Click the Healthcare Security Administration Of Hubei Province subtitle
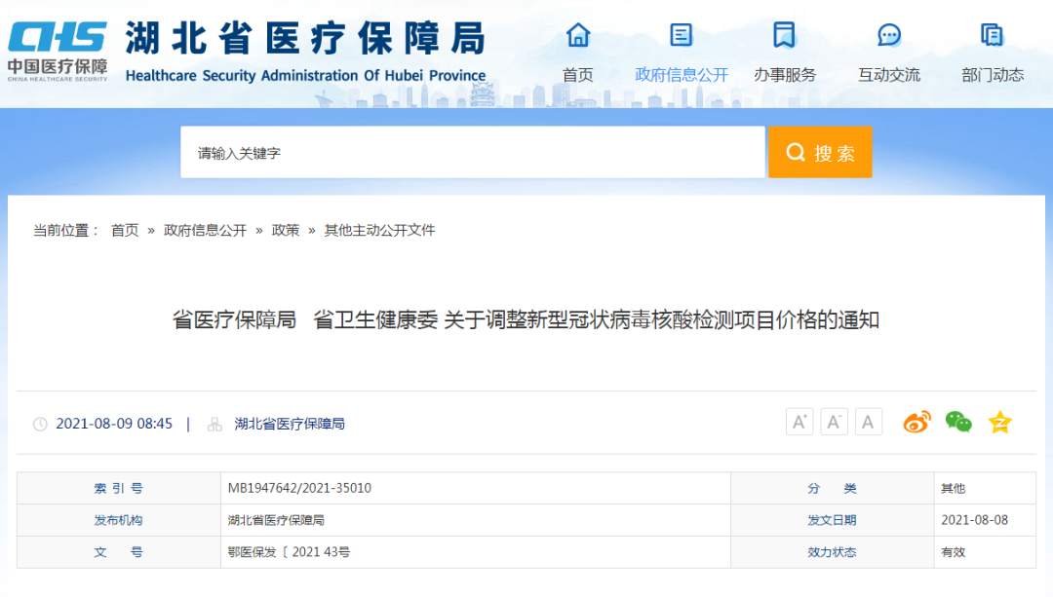Viewport: 1053px width, 597px height. [x=305, y=75]
